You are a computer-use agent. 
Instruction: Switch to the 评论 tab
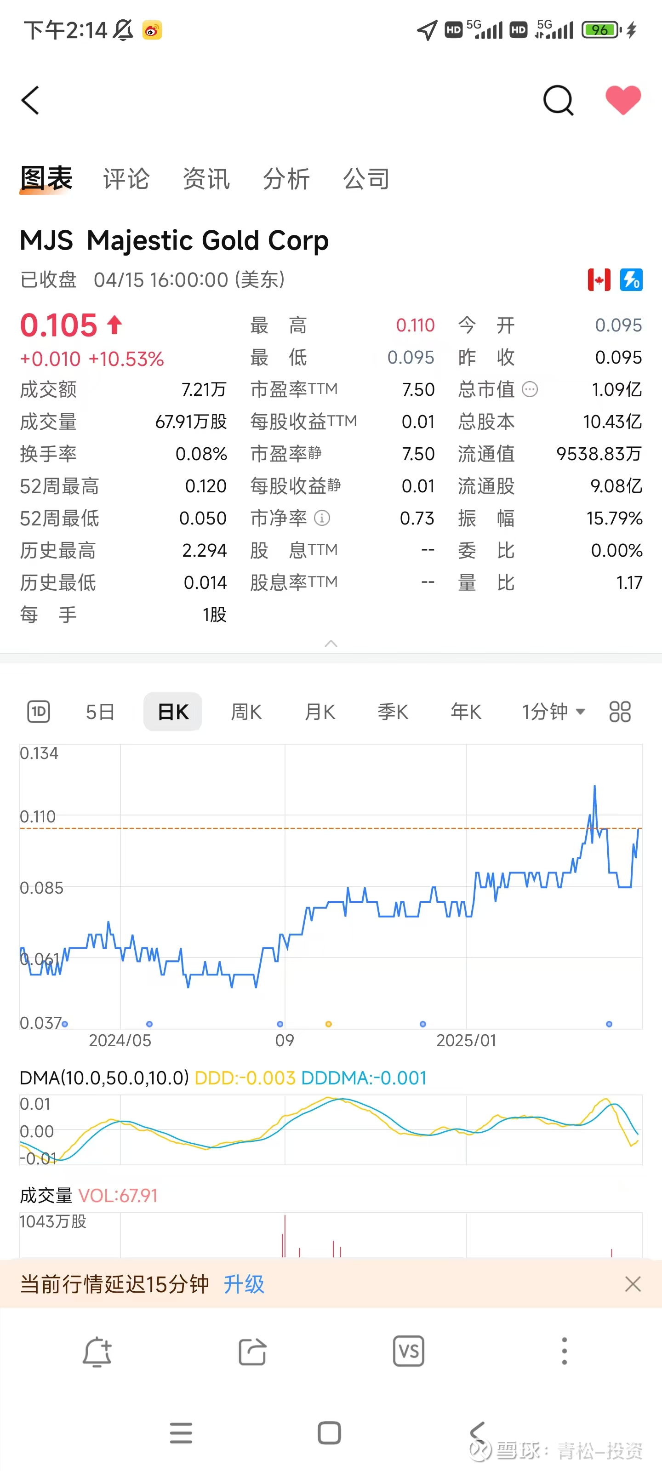(126, 179)
